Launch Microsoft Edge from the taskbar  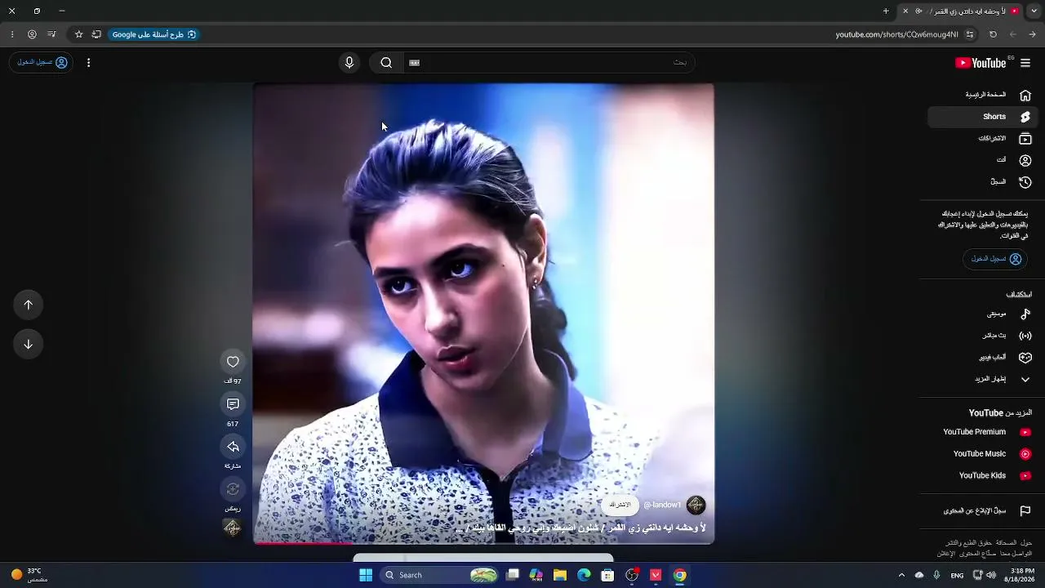pos(584,575)
